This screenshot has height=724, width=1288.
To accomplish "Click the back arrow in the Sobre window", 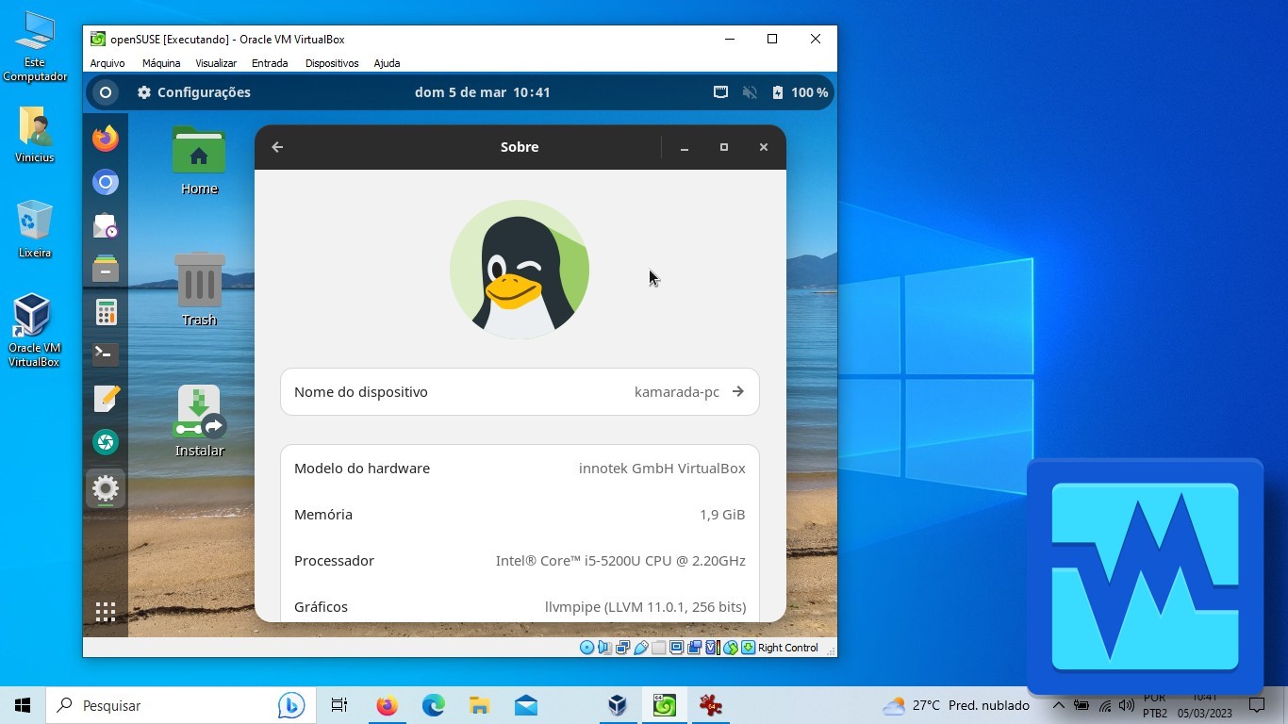I will 276,147.
